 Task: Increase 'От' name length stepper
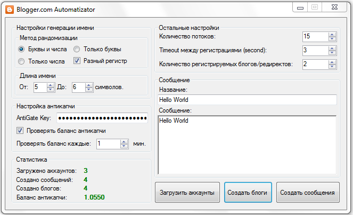[51, 85]
